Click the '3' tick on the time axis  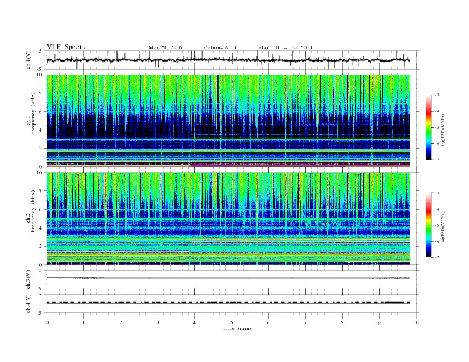pos(158,322)
